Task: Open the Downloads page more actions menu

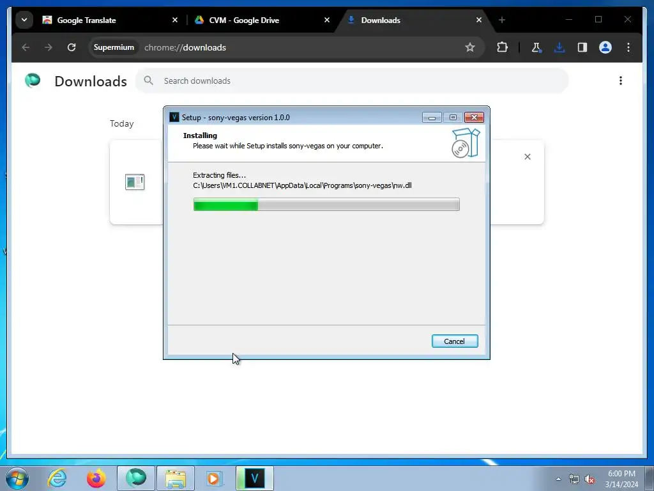Action: click(x=621, y=81)
